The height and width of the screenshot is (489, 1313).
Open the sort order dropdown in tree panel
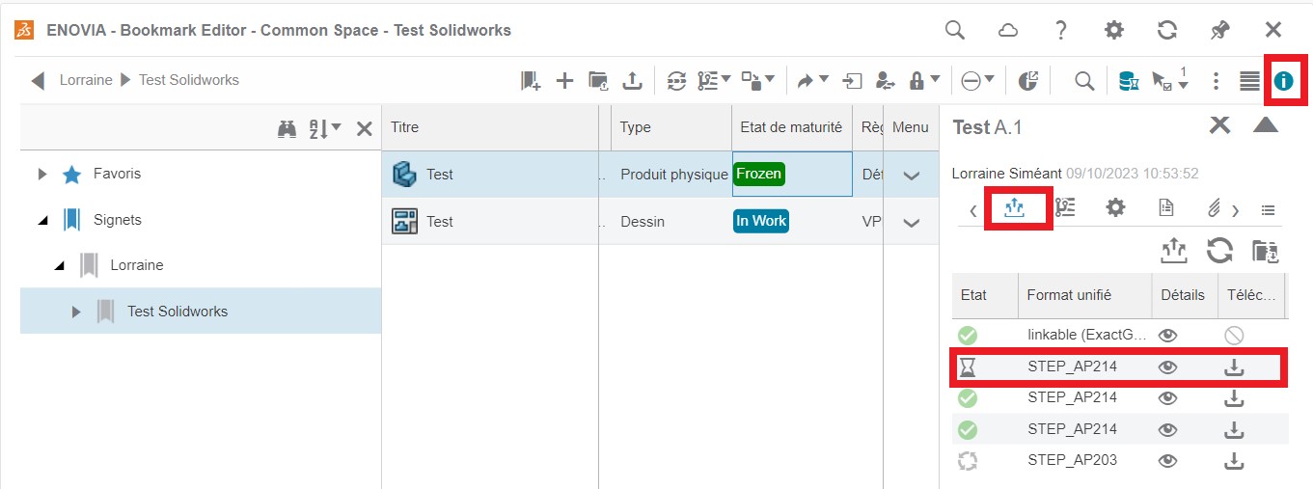(x=325, y=128)
